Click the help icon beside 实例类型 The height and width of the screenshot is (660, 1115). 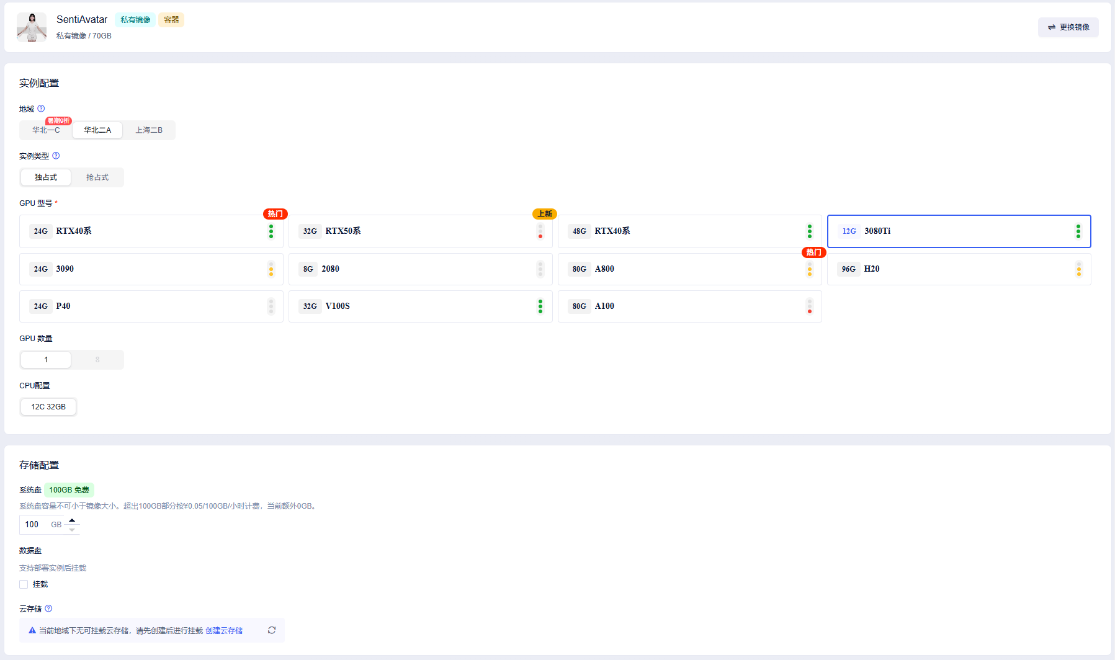pyautogui.click(x=56, y=156)
